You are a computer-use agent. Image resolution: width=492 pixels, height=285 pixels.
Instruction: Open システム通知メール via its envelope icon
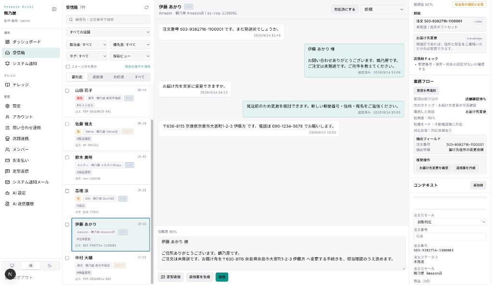click(x=8, y=182)
